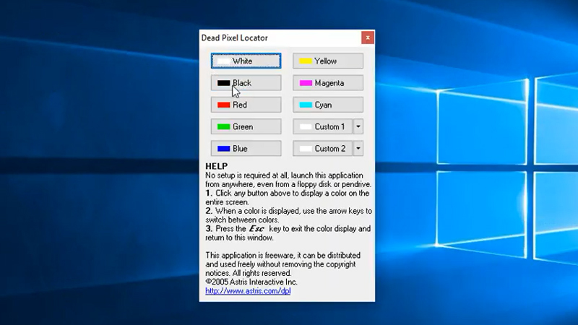
Task: Launch the Blue color screen
Action: click(x=246, y=149)
